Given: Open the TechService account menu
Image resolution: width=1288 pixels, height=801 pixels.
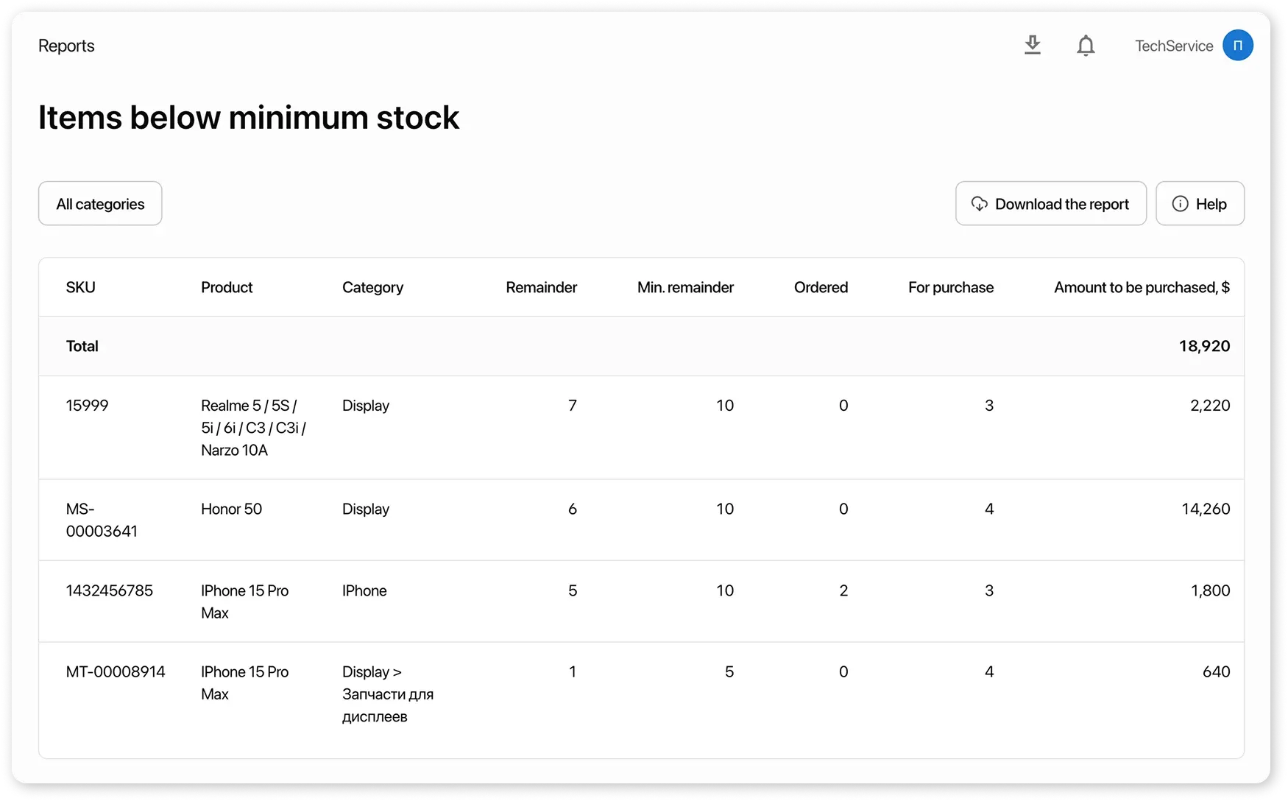Looking at the screenshot, I should pyautogui.click(x=1175, y=45).
